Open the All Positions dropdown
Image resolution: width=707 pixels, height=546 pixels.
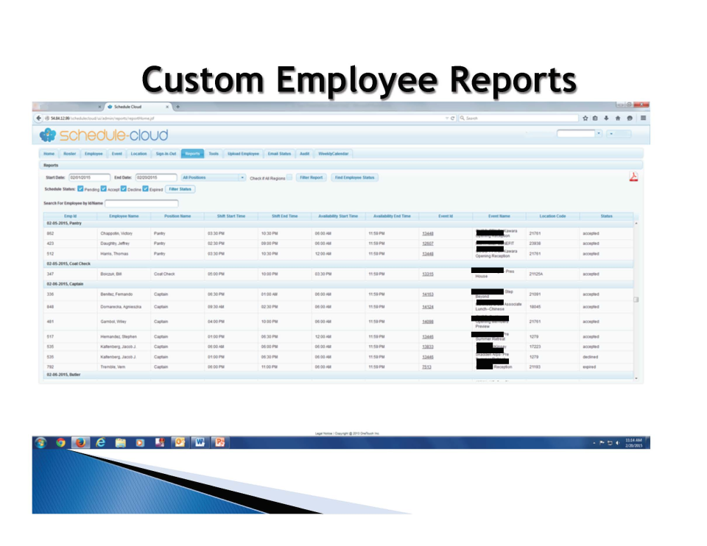click(214, 177)
